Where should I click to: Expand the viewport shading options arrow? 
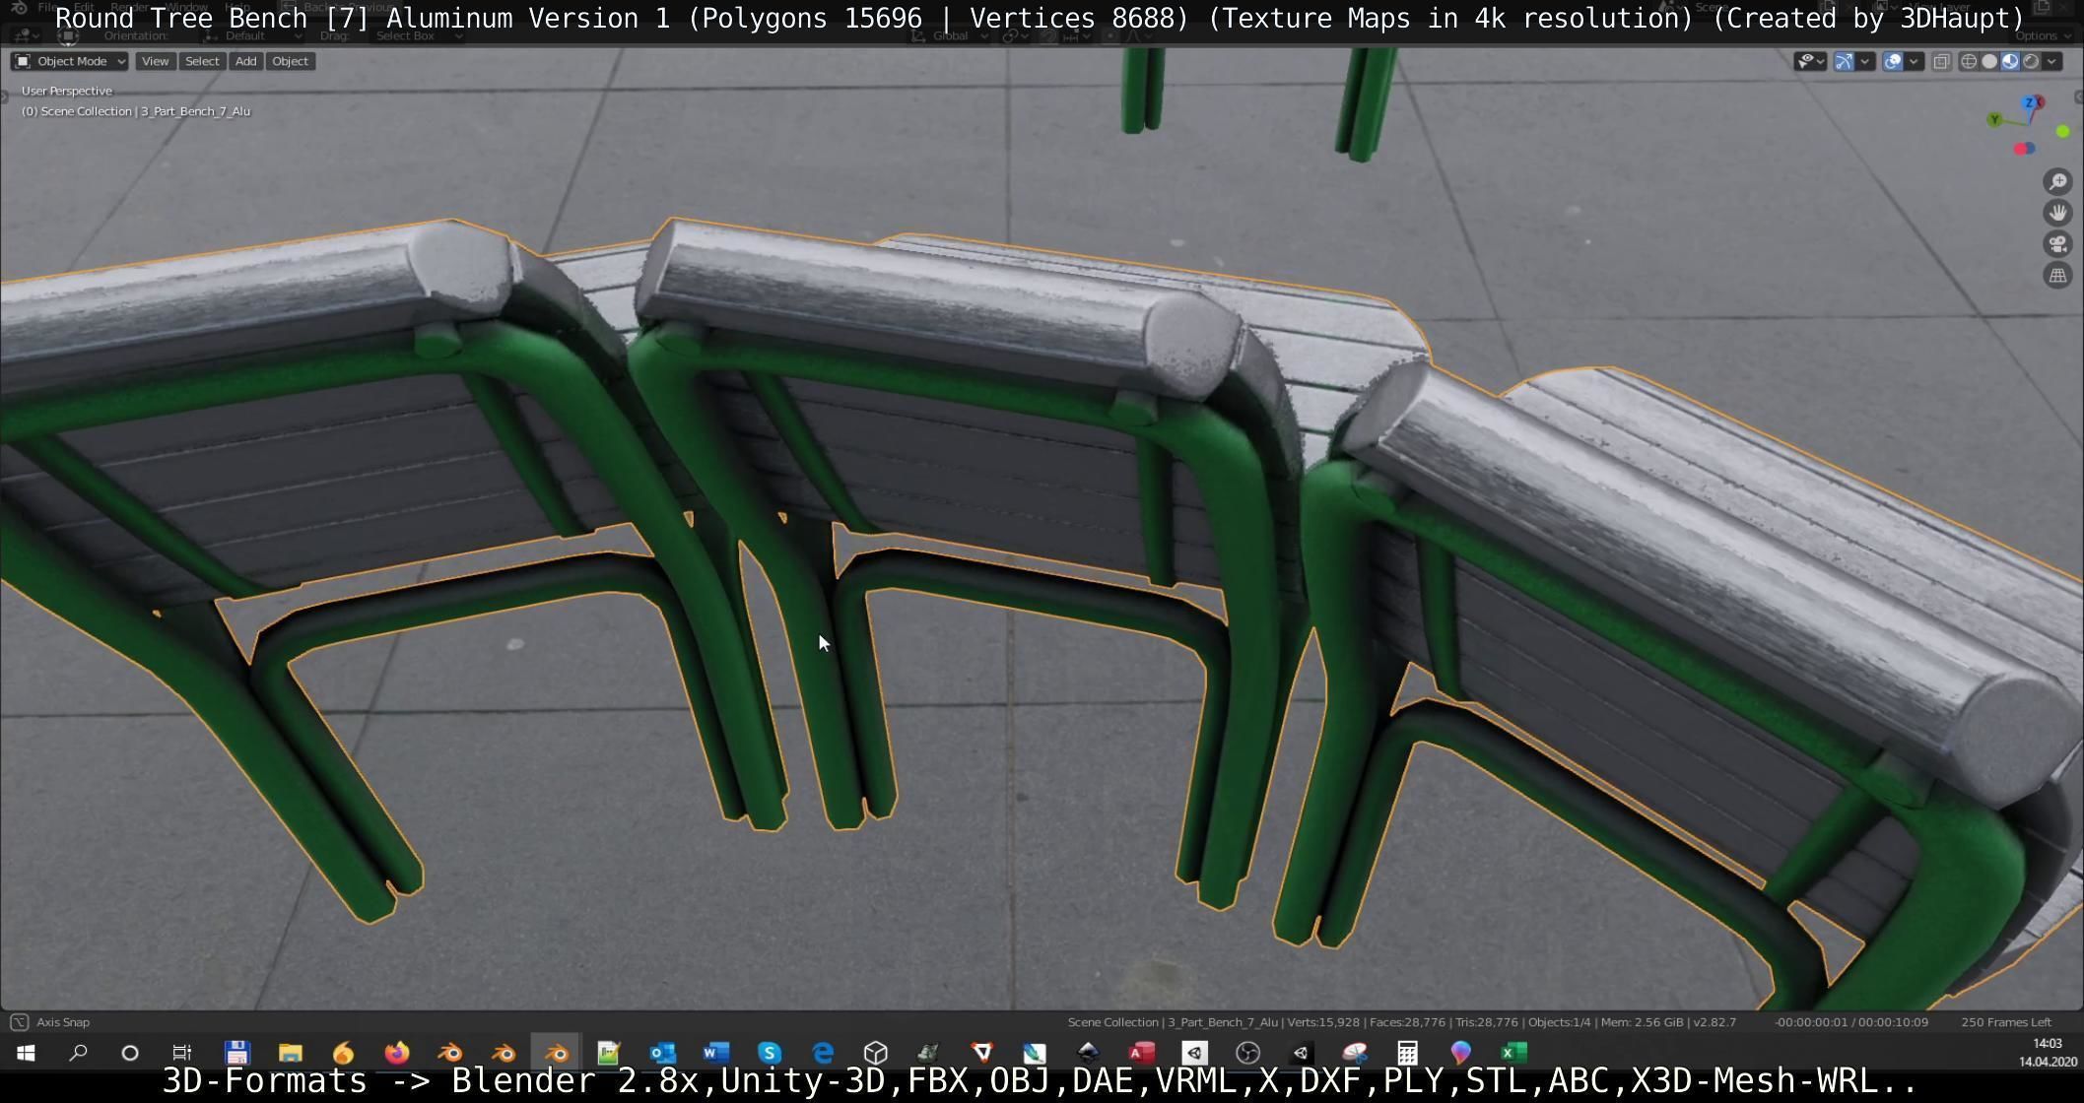point(2051,61)
